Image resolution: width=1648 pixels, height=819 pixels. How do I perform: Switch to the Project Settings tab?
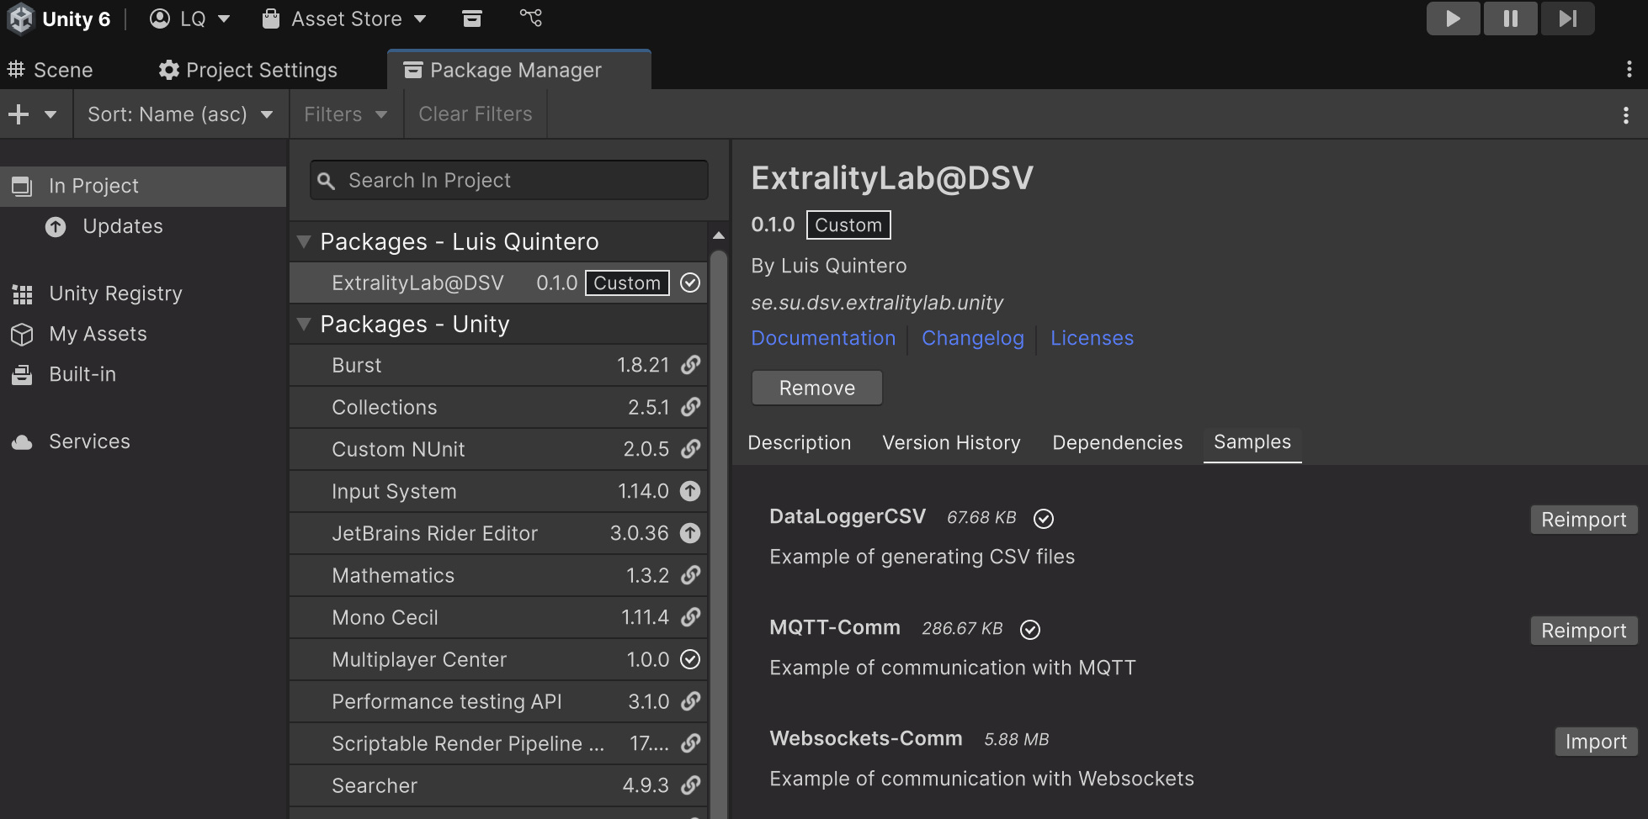(x=248, y=70)
